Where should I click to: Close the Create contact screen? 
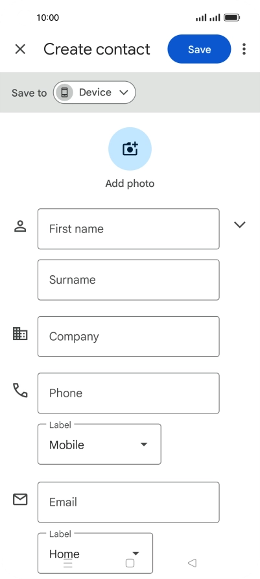[20, 49]
